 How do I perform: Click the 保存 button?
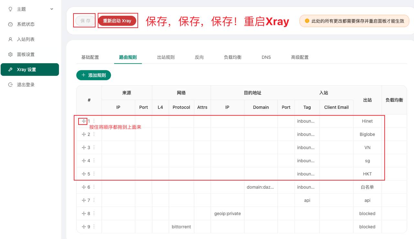pyautogui.click(x=85, y=21)
